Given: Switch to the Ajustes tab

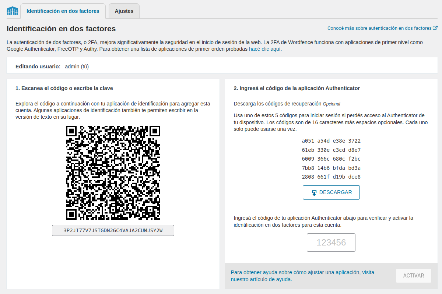Looking at the screenshot, I should tap(124, 11).
